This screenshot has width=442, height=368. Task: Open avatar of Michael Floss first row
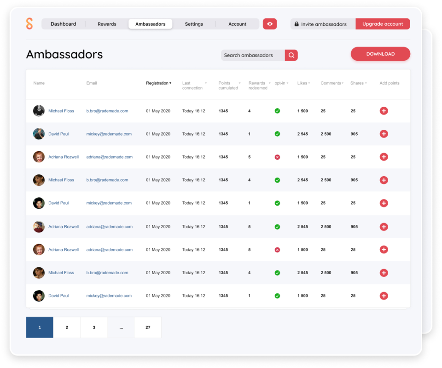point(39,111)
